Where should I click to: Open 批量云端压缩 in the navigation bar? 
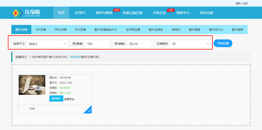point(133,13)
